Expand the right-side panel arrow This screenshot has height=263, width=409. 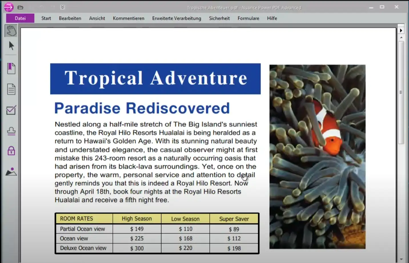click(x=401, y=30)
